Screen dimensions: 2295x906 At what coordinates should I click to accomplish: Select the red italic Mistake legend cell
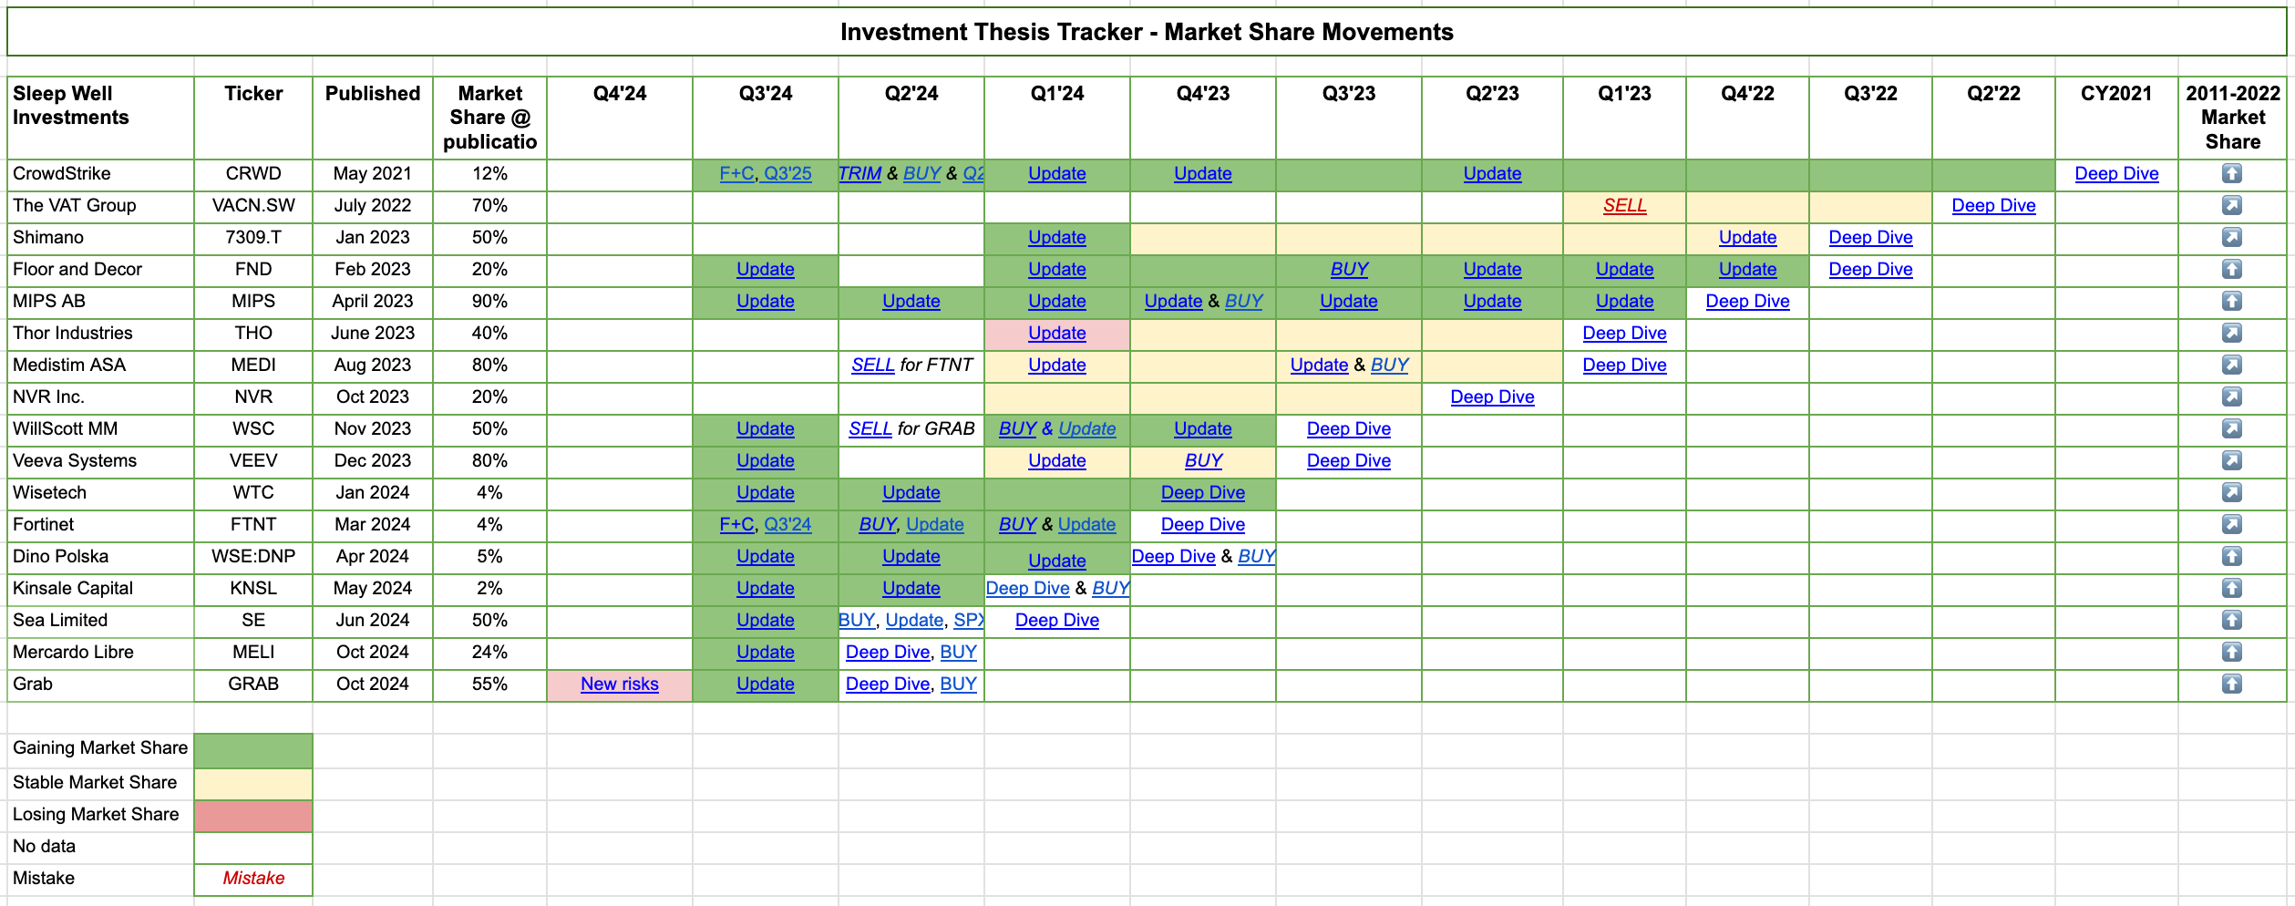point(253,879)
